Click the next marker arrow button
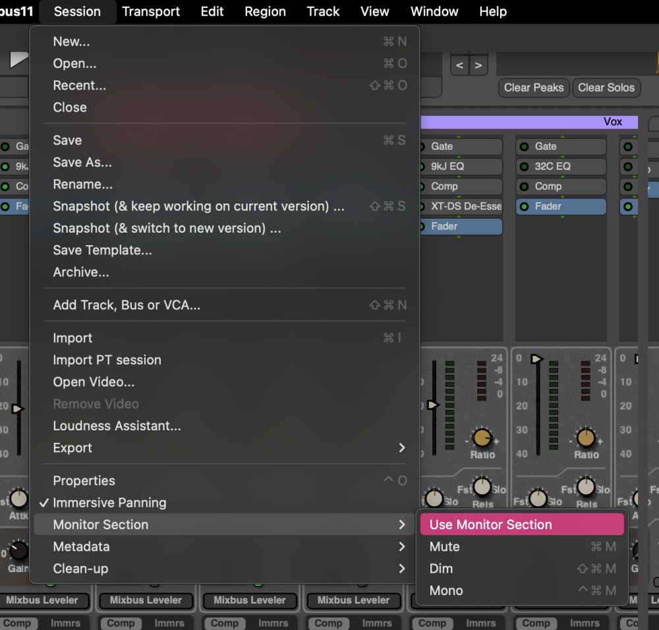The image size is (659, 630). (x=478, y=65)
